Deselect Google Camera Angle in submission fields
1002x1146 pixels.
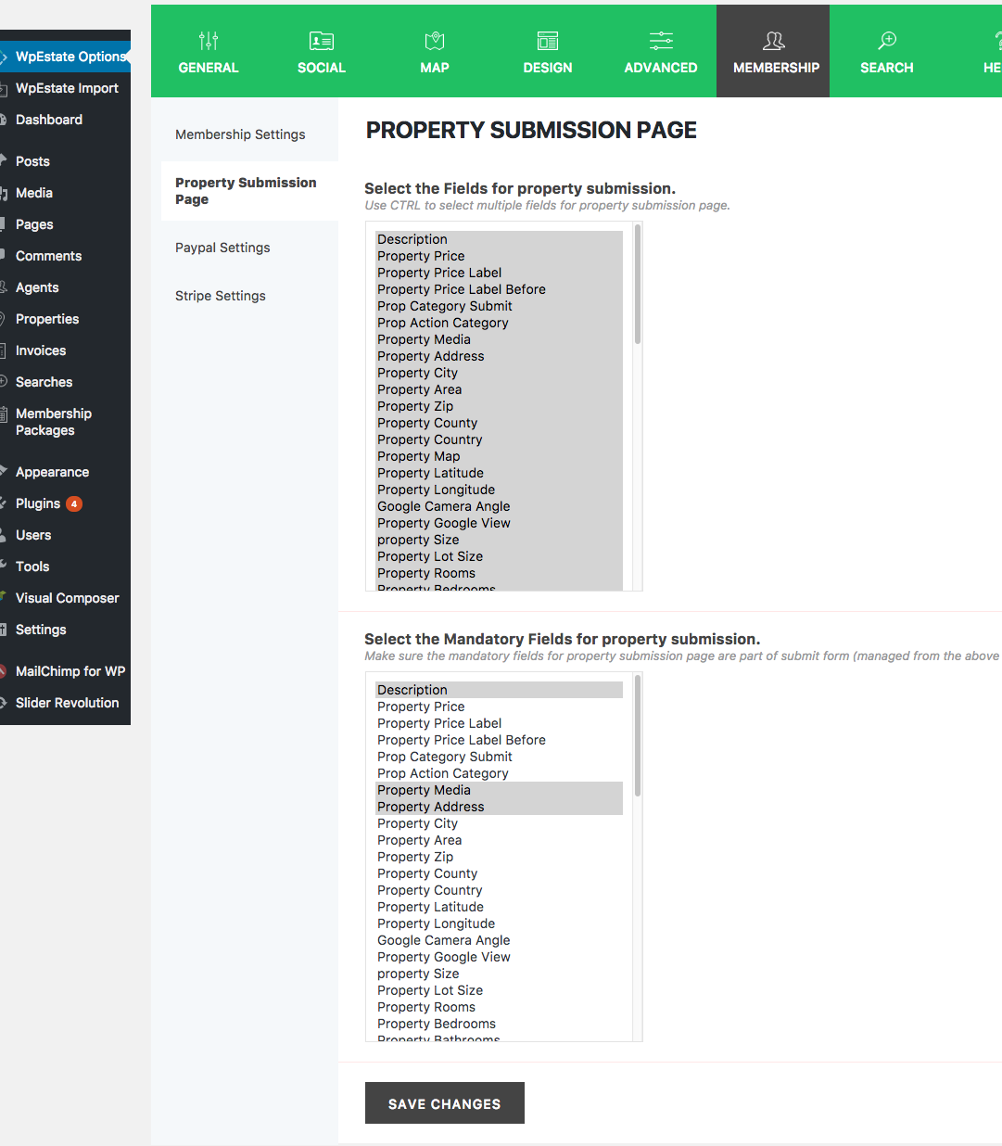(443, 506)
